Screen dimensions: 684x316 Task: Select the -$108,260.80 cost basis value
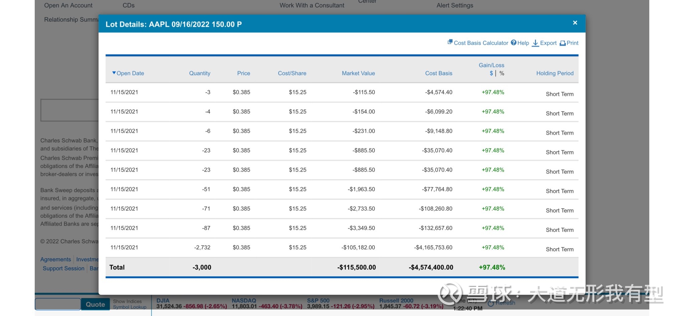(x=436, y=209)
